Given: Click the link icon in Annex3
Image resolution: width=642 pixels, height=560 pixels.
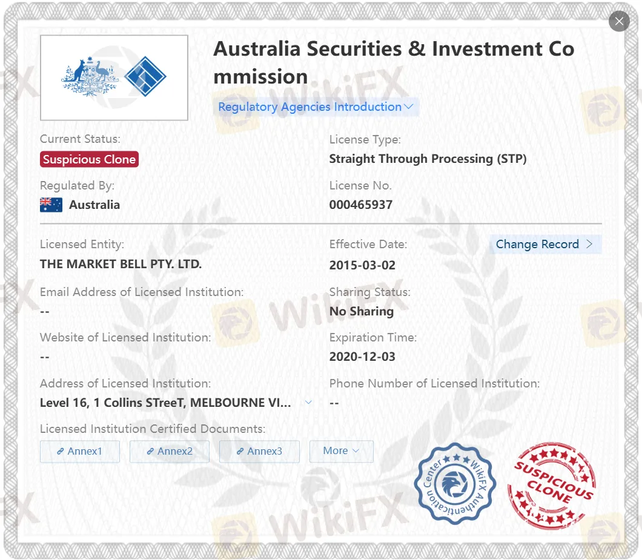Looking at the screenshot, I should click(240, 451).
